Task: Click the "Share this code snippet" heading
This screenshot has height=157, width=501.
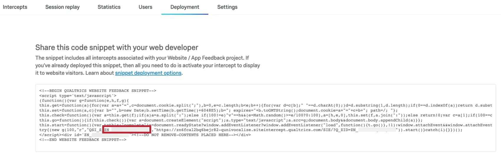Action: 117,47
